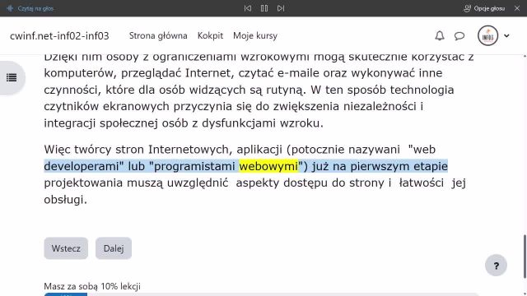Open the Kokpit menu item
The image size is (527, 296).
tap(210, 35)
